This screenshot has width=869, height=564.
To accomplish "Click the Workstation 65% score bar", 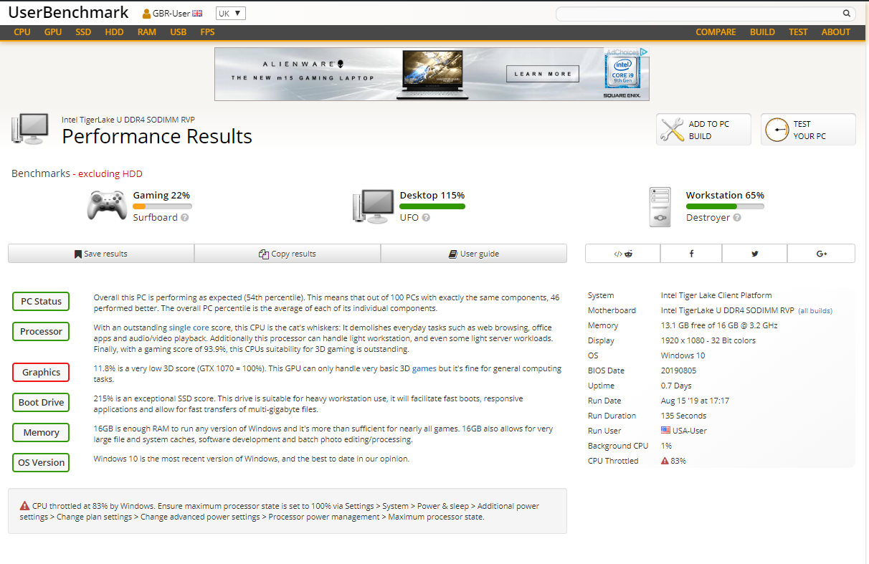I will 725,206.
